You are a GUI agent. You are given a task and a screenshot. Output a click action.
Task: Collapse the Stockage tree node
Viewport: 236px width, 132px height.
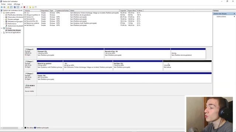click(x=1, y=28)
